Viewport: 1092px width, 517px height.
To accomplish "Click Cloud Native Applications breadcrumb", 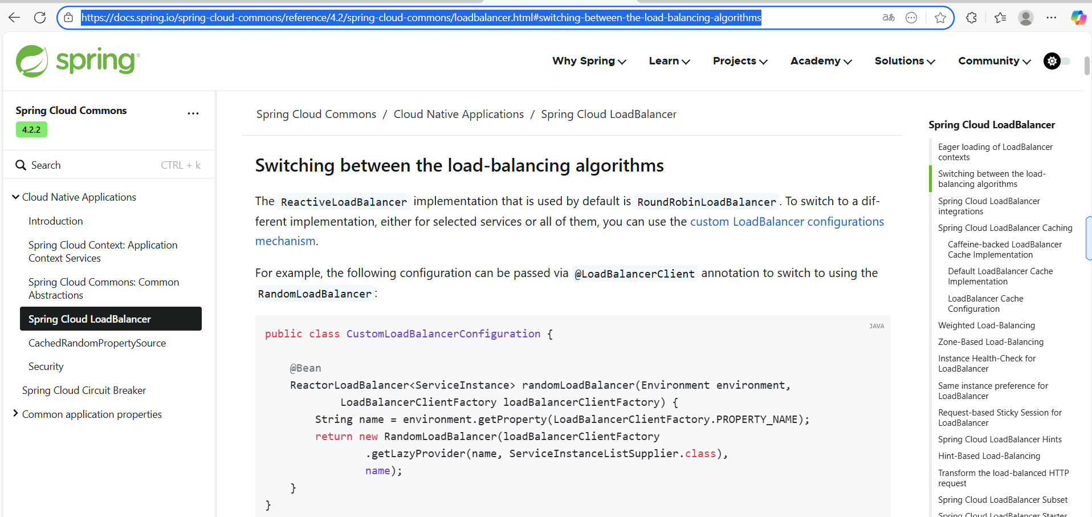I will pyautogui.click(x=459, y=114).
